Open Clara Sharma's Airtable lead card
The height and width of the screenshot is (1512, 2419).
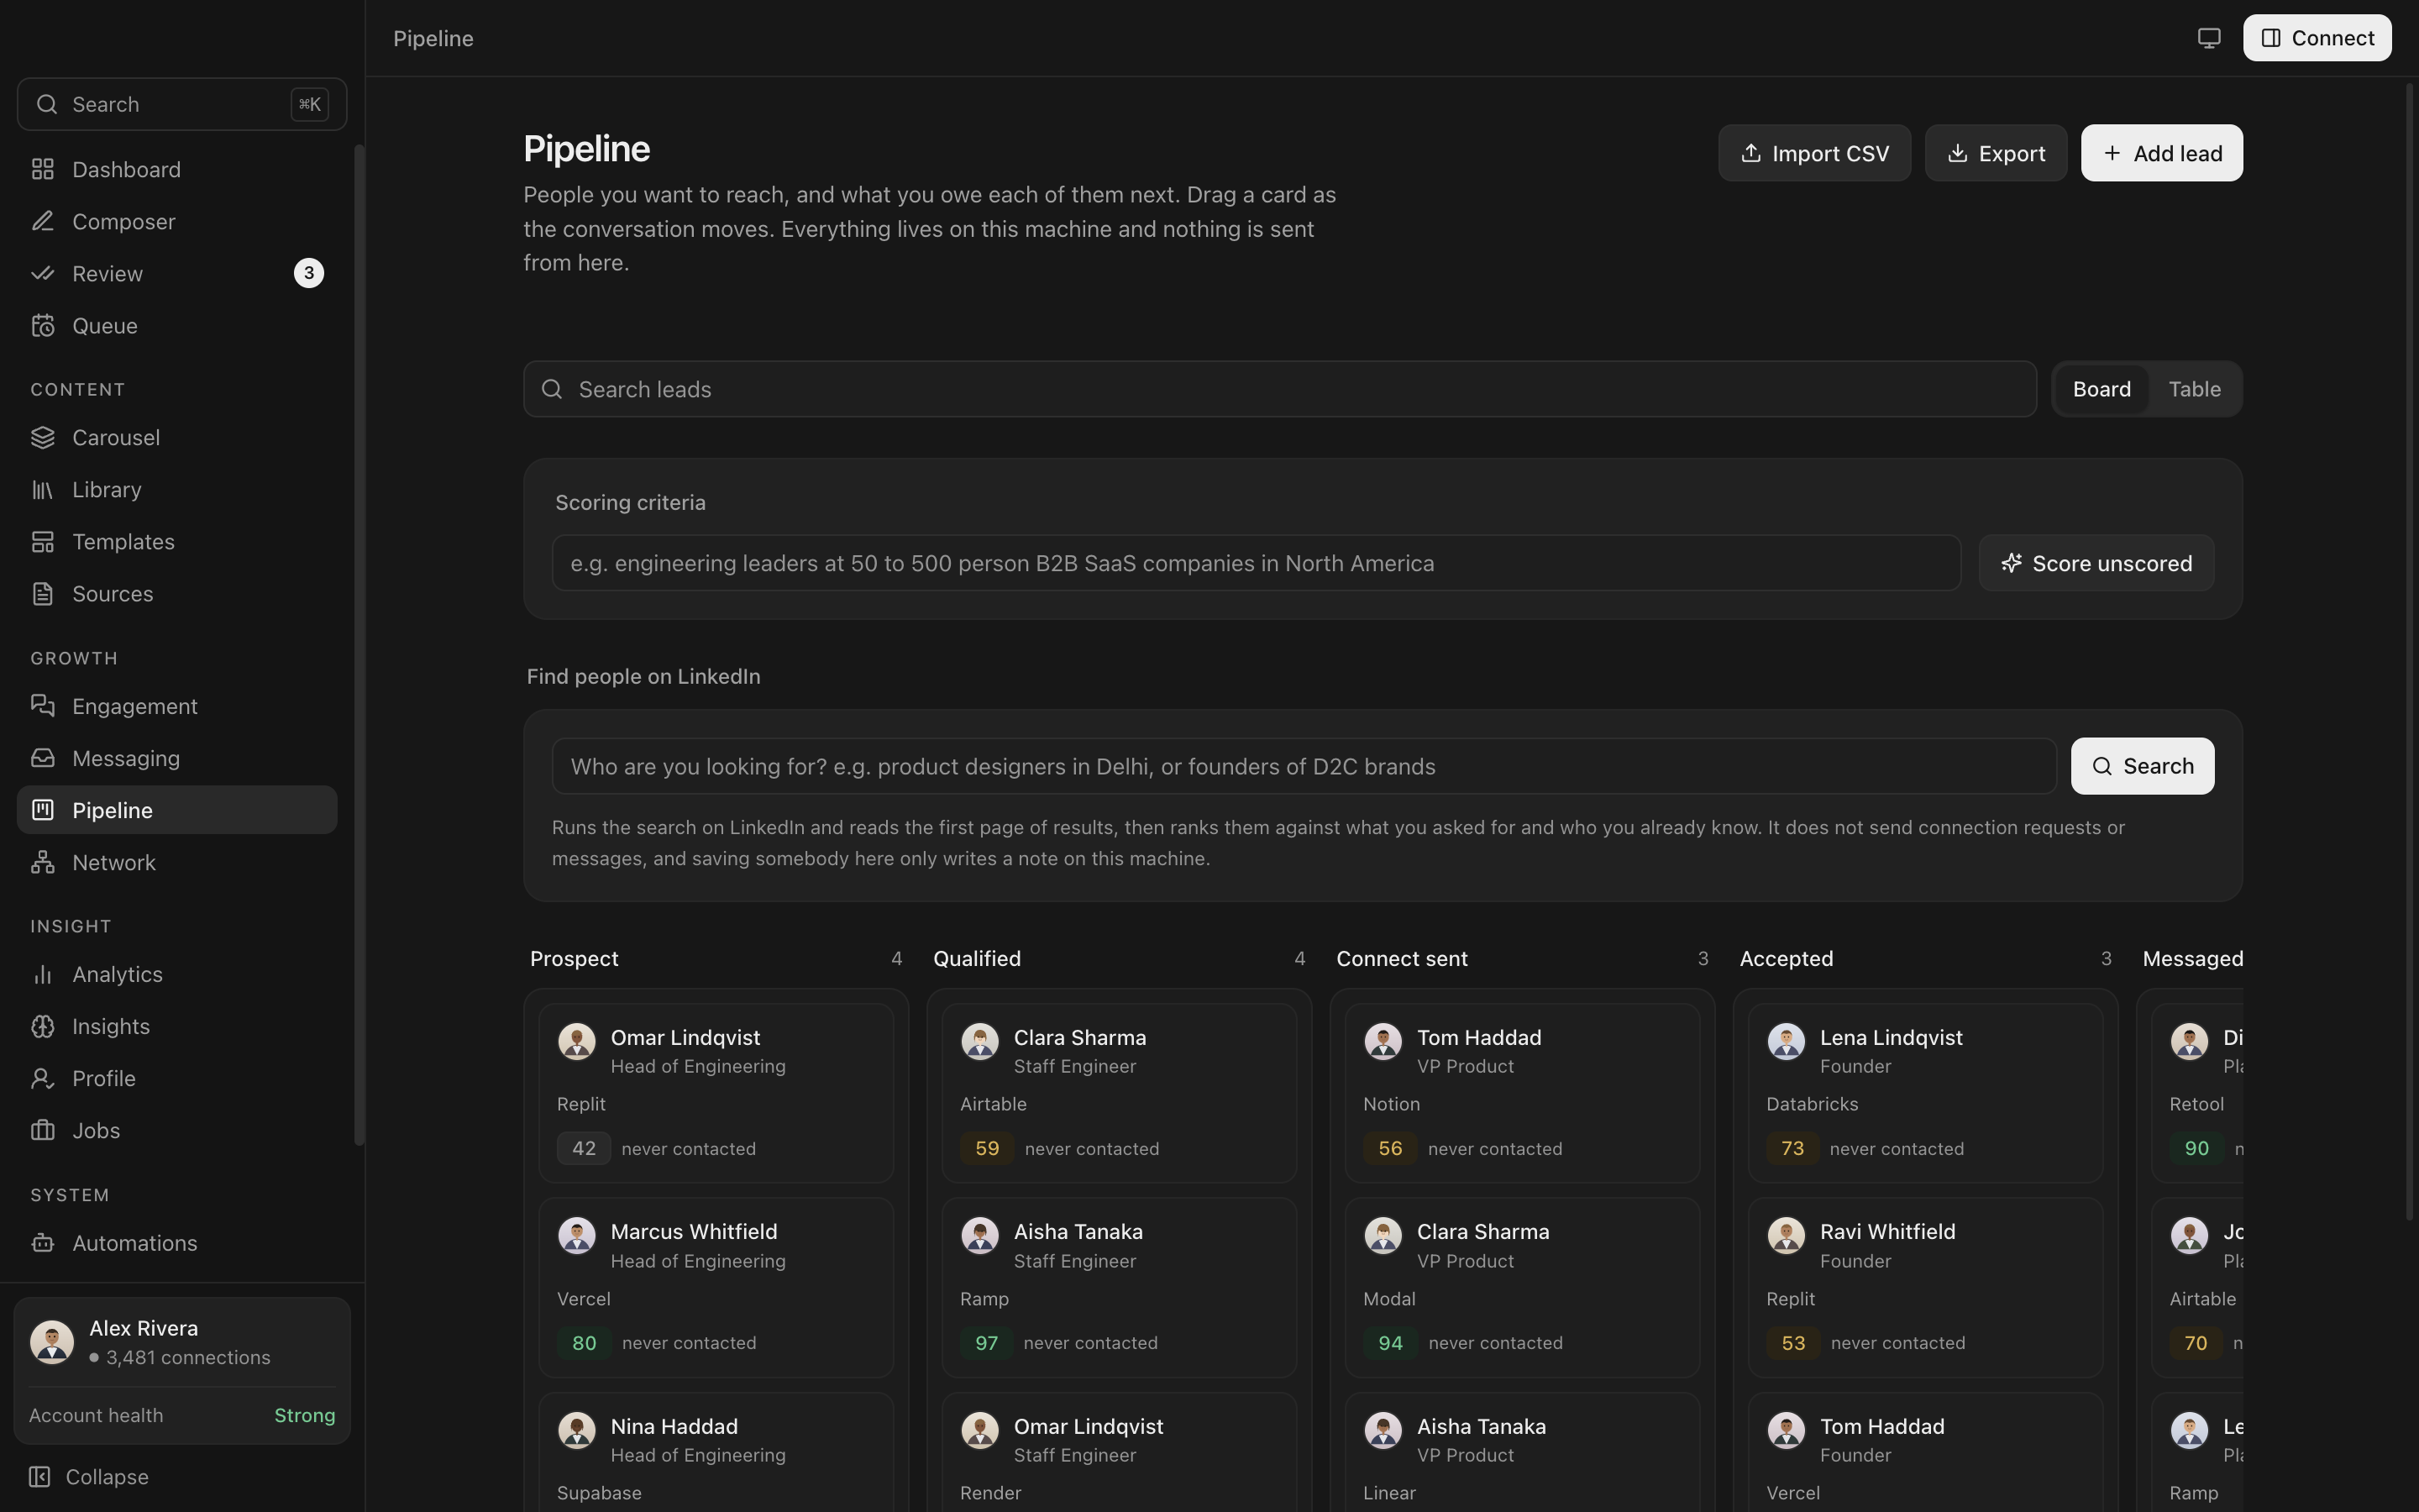coord(1119,1093)
